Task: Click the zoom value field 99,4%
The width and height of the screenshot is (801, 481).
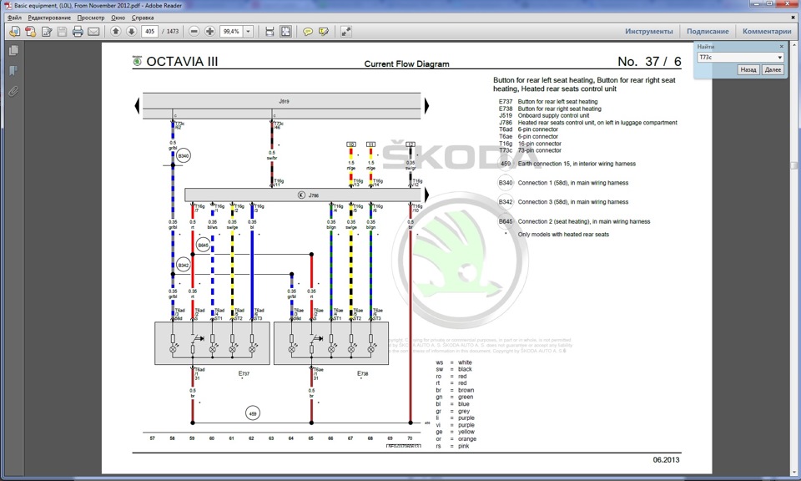Action: tap(232, 31)
